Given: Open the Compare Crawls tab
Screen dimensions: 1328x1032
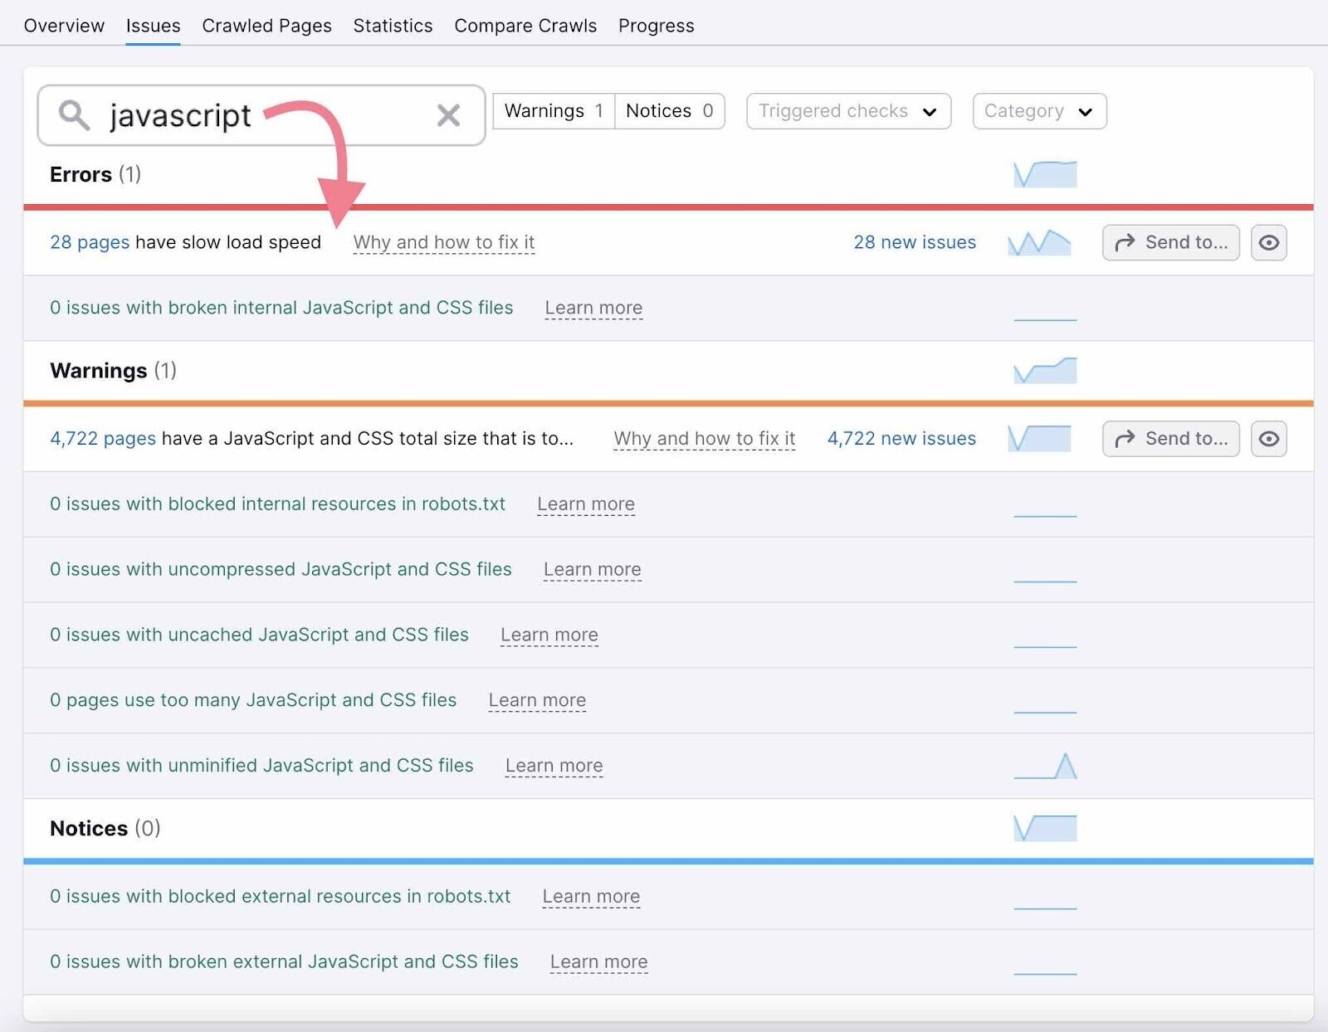Looking at the screenshot, I should [525, 26].
